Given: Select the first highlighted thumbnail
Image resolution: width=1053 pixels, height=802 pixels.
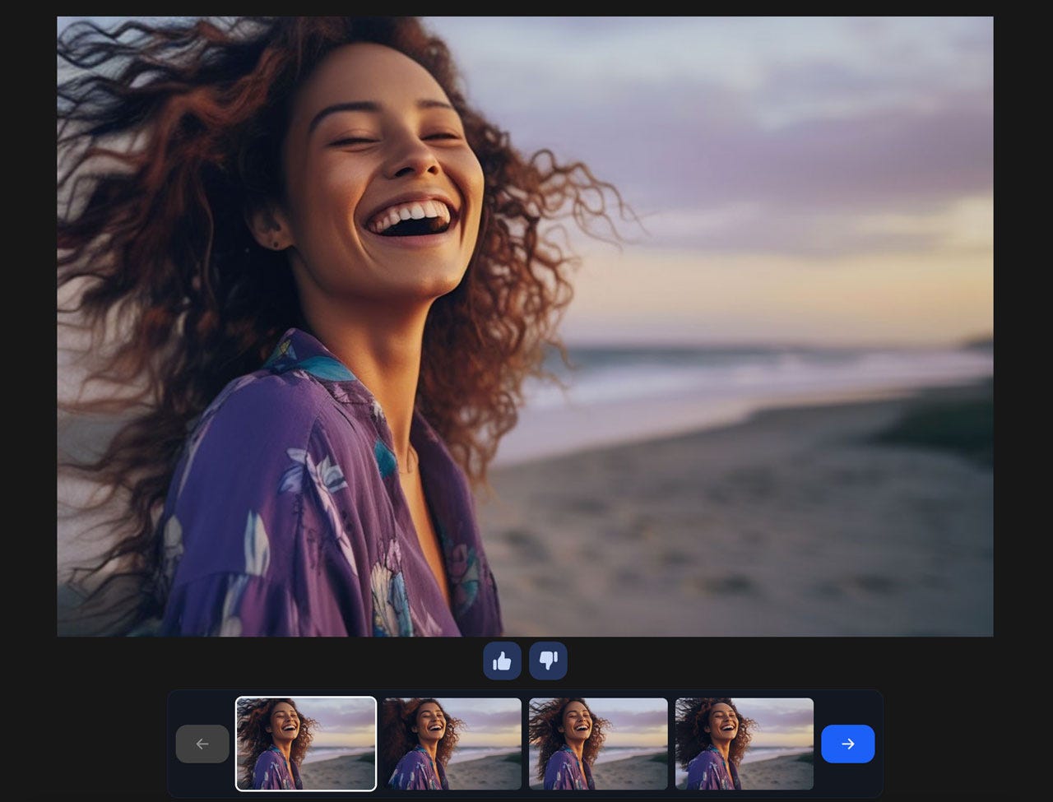Looking at the screenshot, I should 306,743.
